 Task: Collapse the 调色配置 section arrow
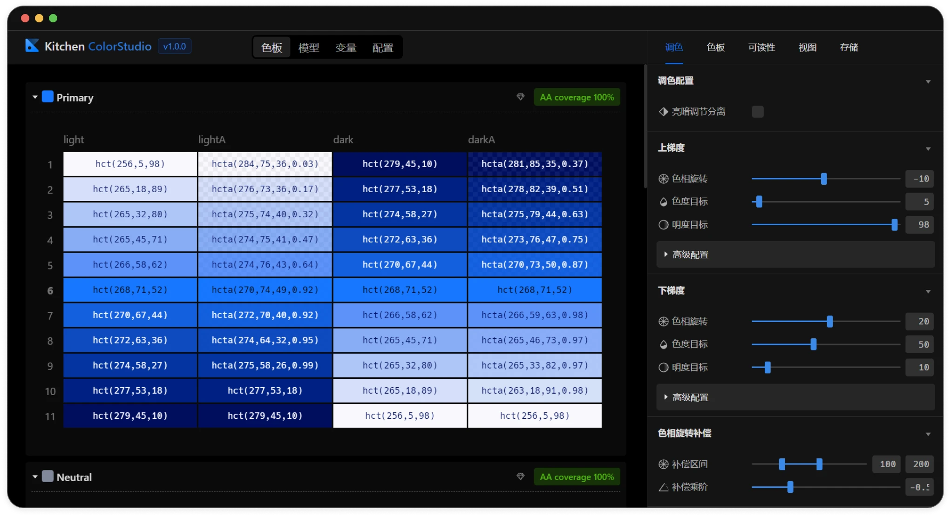[928, 81]
